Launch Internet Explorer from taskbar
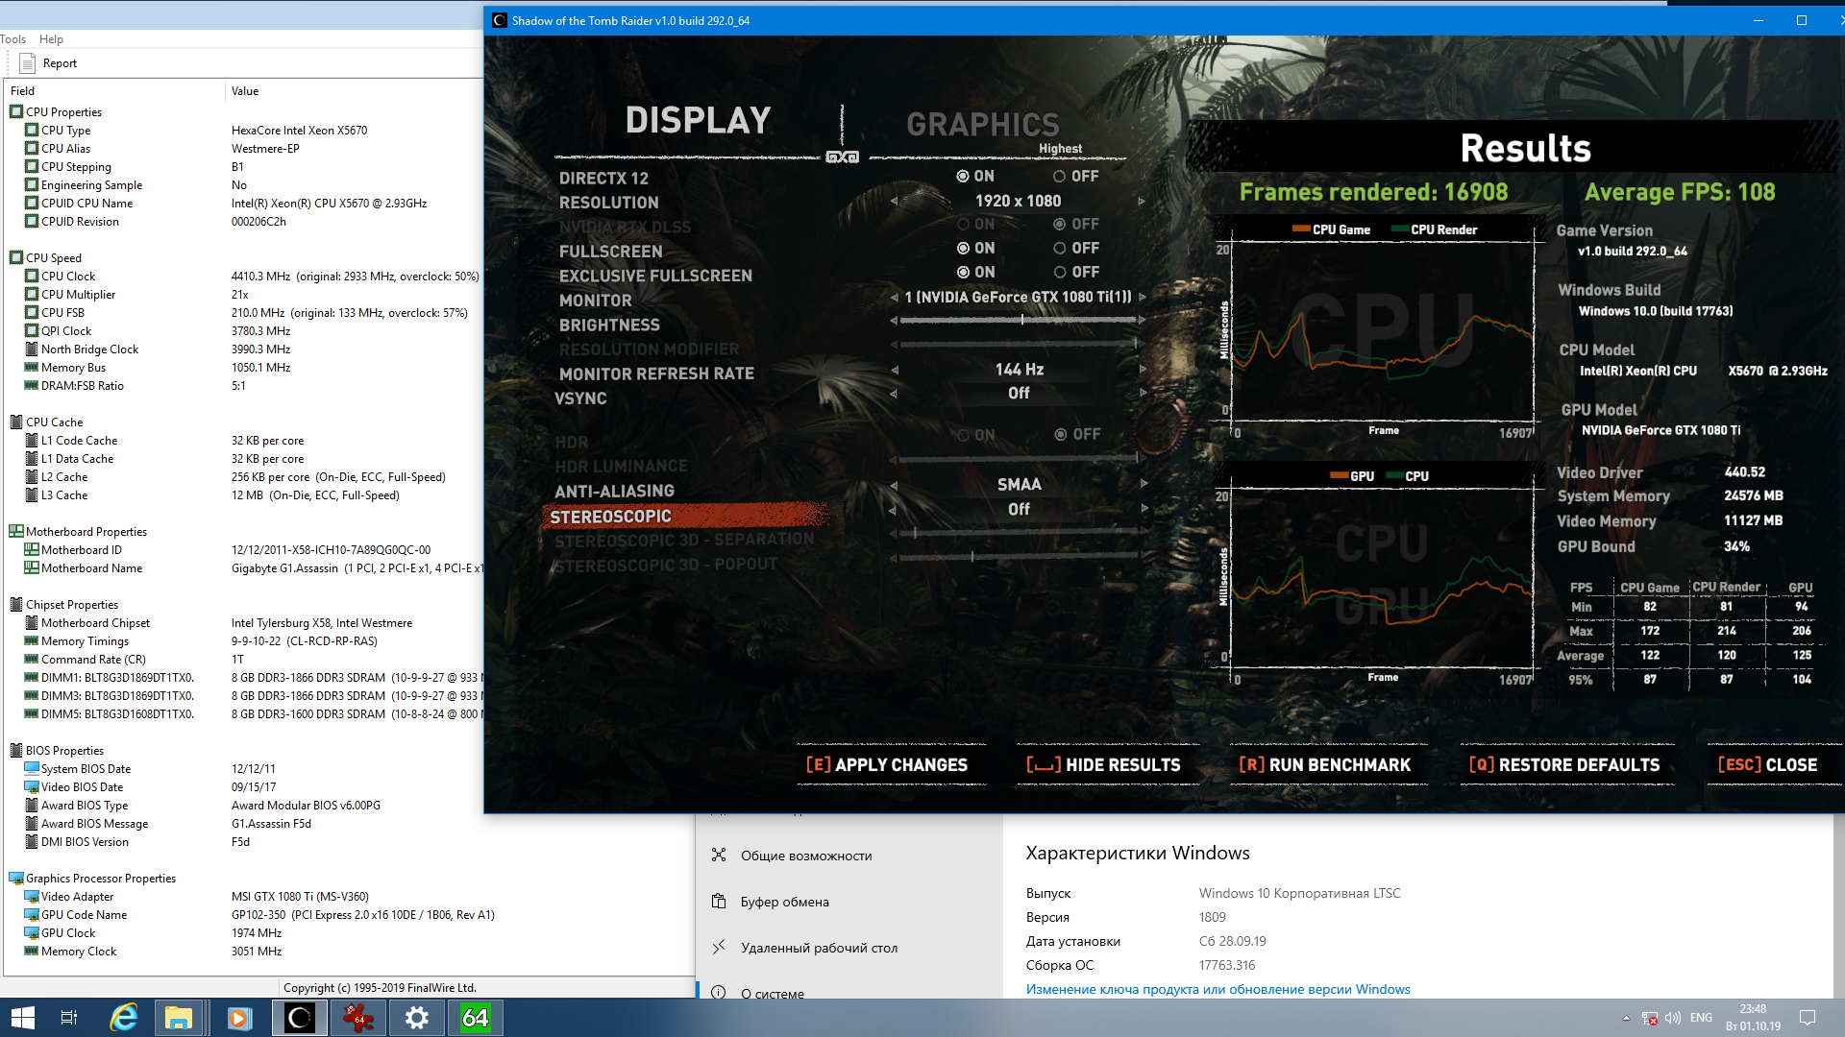 123,1017
